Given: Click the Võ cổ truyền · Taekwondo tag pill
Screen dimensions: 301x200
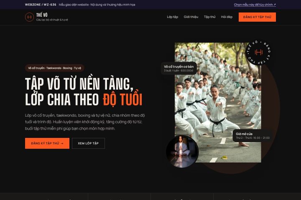Looking at the screenshot, I should (54, 68).
